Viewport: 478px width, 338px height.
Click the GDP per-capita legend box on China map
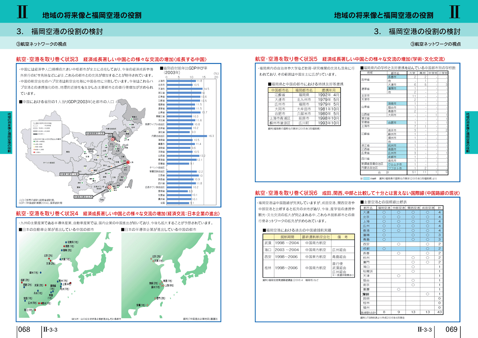tap(47, 137)
